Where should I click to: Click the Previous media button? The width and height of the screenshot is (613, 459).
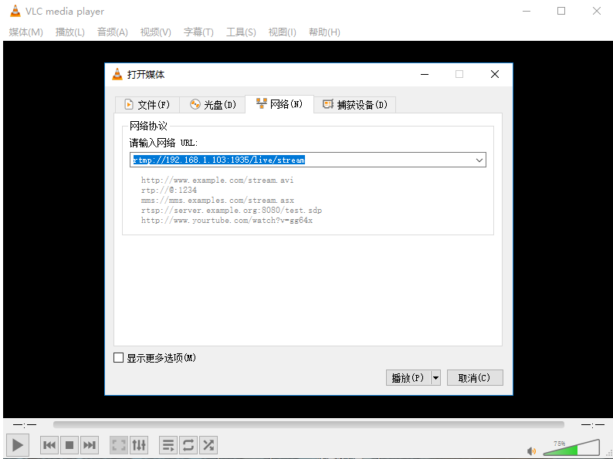click(49, 445)
